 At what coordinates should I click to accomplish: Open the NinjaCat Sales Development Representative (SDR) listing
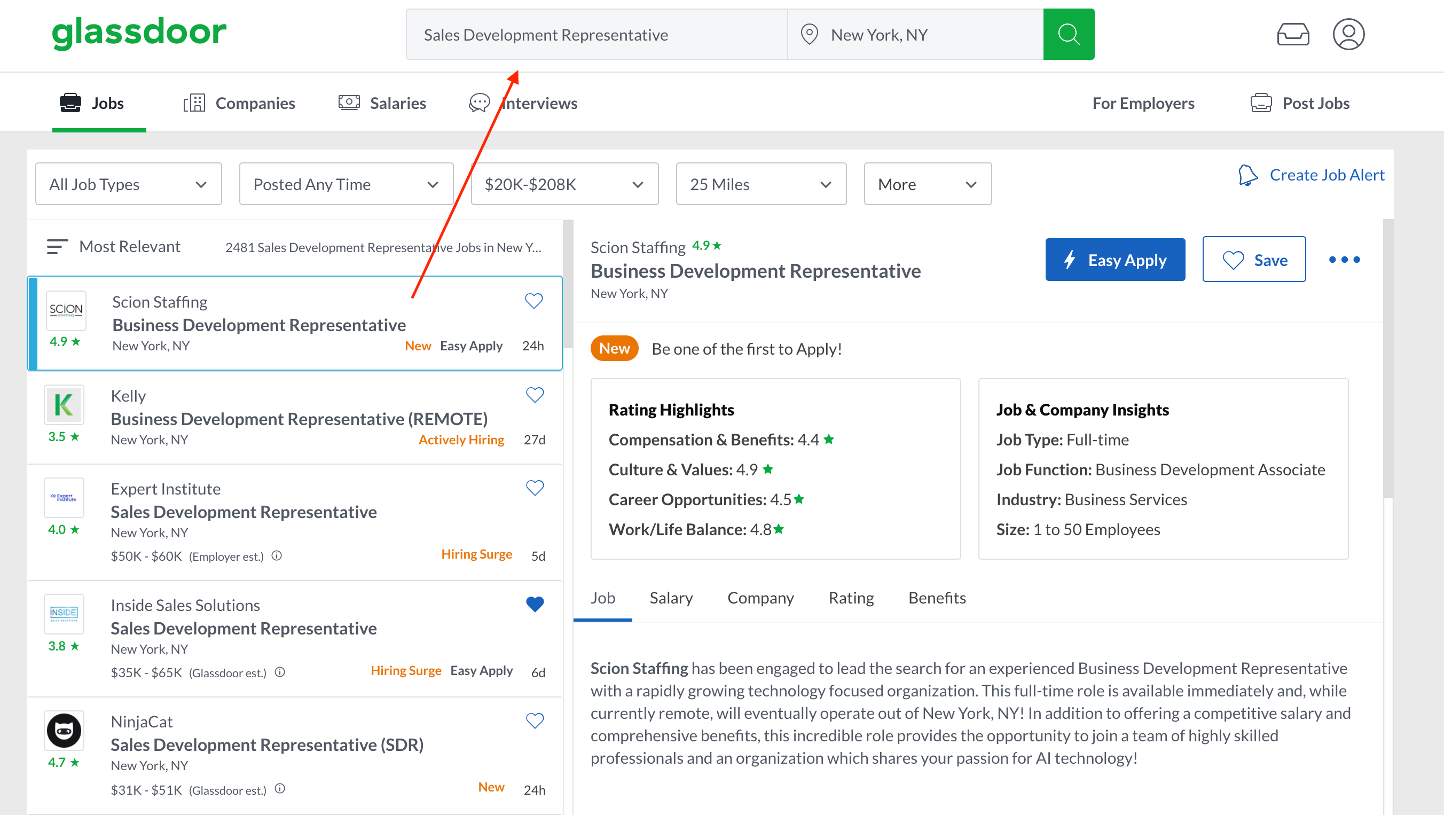tap(295, 756)
